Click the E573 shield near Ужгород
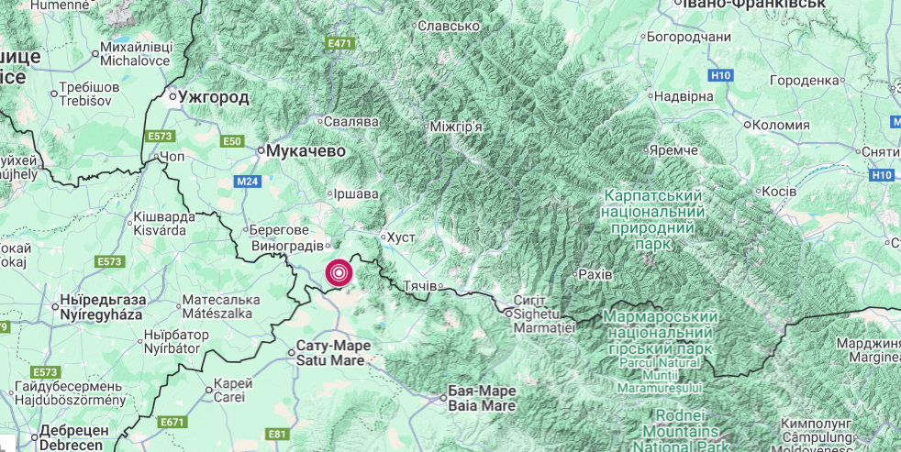Image resolution: width=901 pixels, height=452 pixels. click(x=161, y=136)
